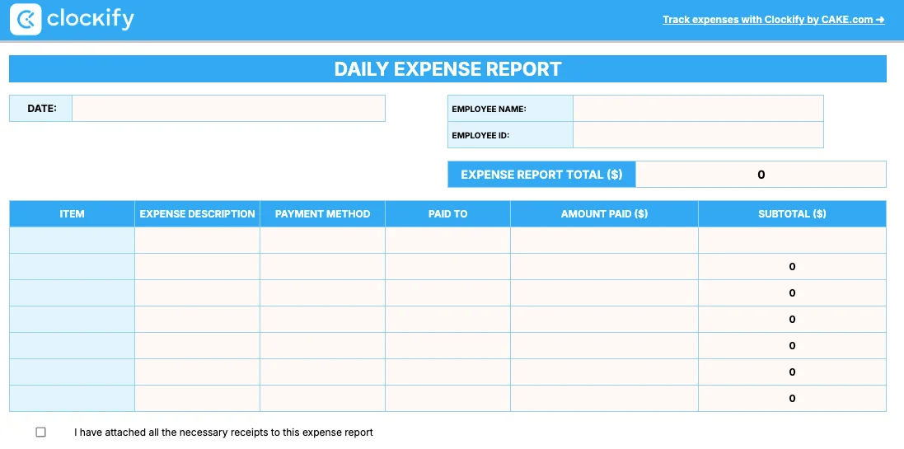Select the Expense Report Total value cell
The height and width of the screenshot is (449, 904).
pos(761,174)
